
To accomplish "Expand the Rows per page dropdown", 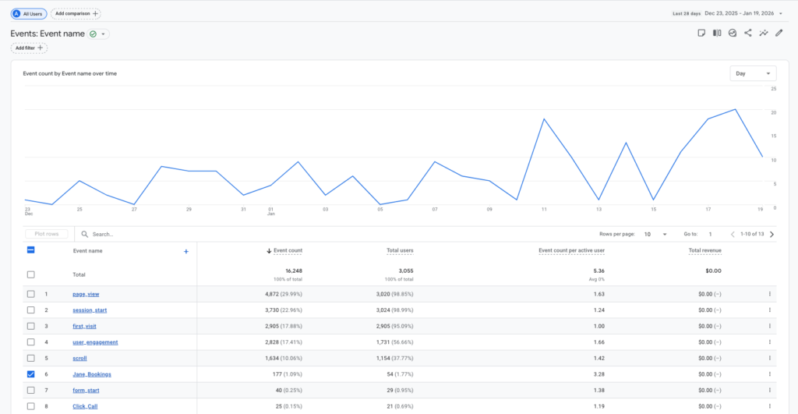I will coord(654,234).
